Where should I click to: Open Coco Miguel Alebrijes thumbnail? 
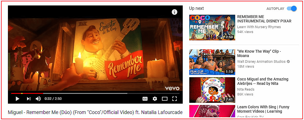click(x=212, y=90)
